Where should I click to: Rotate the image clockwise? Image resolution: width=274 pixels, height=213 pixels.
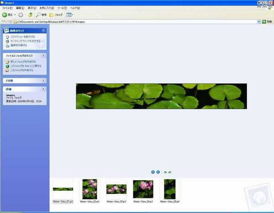click(165, 172)
